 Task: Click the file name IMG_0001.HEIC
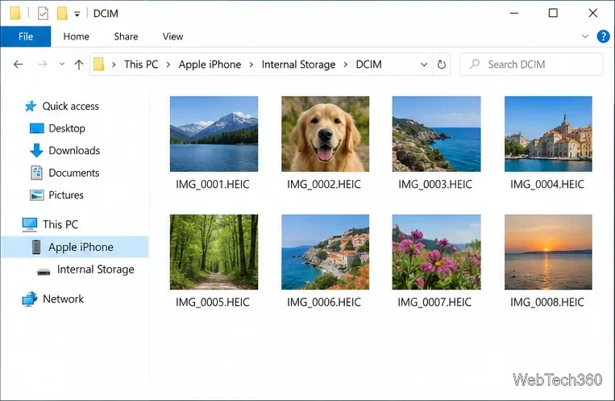click(x=213, y=184)
